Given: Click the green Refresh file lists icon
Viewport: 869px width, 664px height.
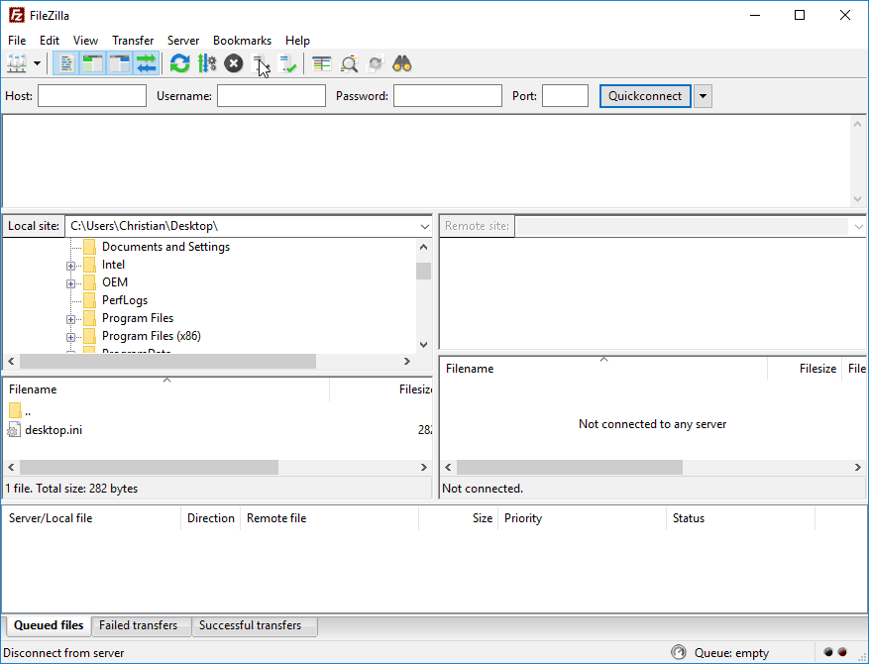Looking at the screenshot, I should tap(179, 64).
